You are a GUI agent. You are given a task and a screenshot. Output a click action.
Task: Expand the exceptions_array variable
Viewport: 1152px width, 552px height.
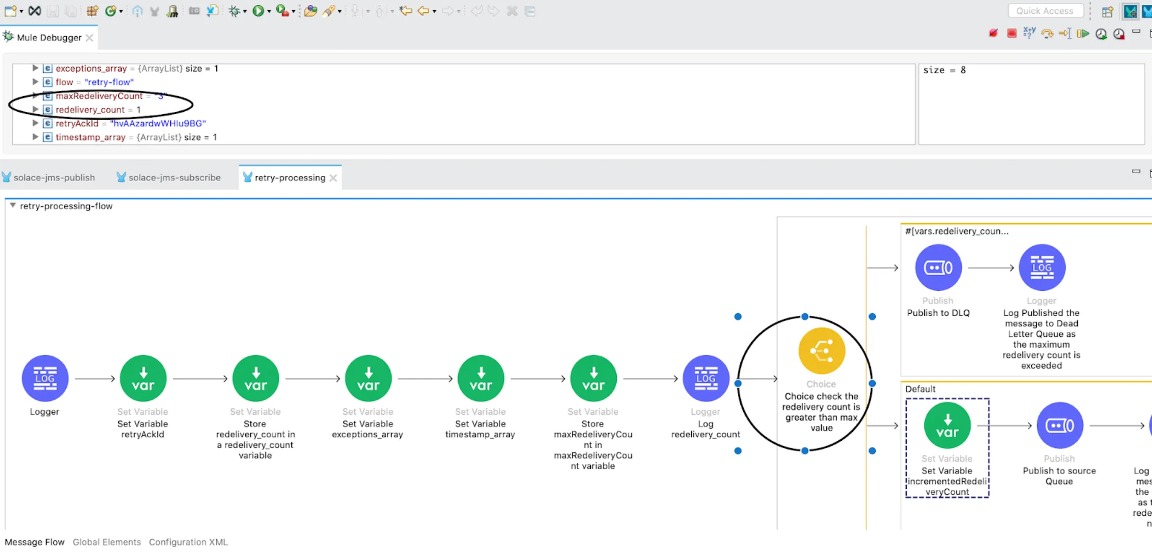click(35, 68)
